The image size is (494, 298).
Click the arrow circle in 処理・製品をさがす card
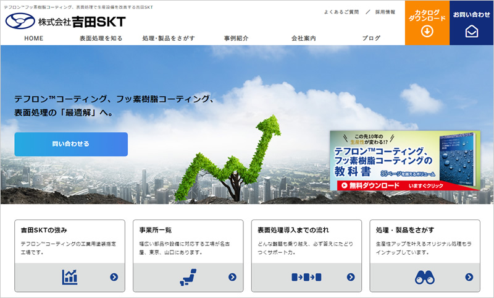click(x=469, y=277)
